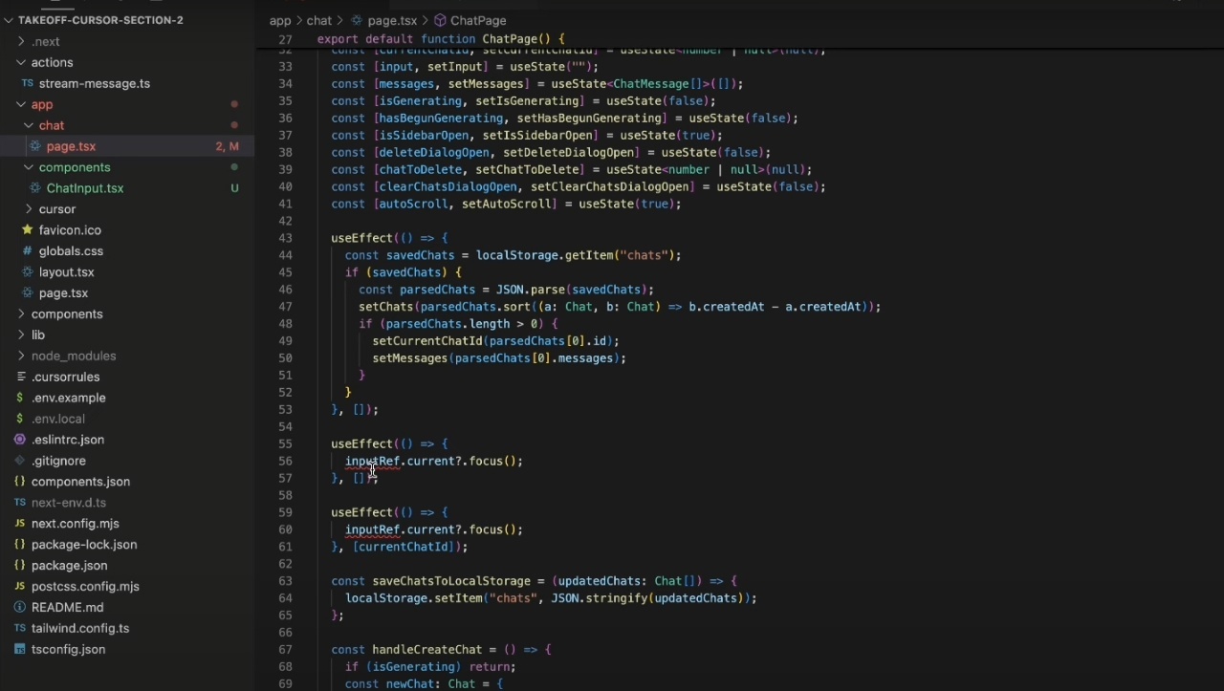Place cursor on saveChatsToLocalStorage at line 63
This screenshot has width=1224, height=691.
point(450,581)
